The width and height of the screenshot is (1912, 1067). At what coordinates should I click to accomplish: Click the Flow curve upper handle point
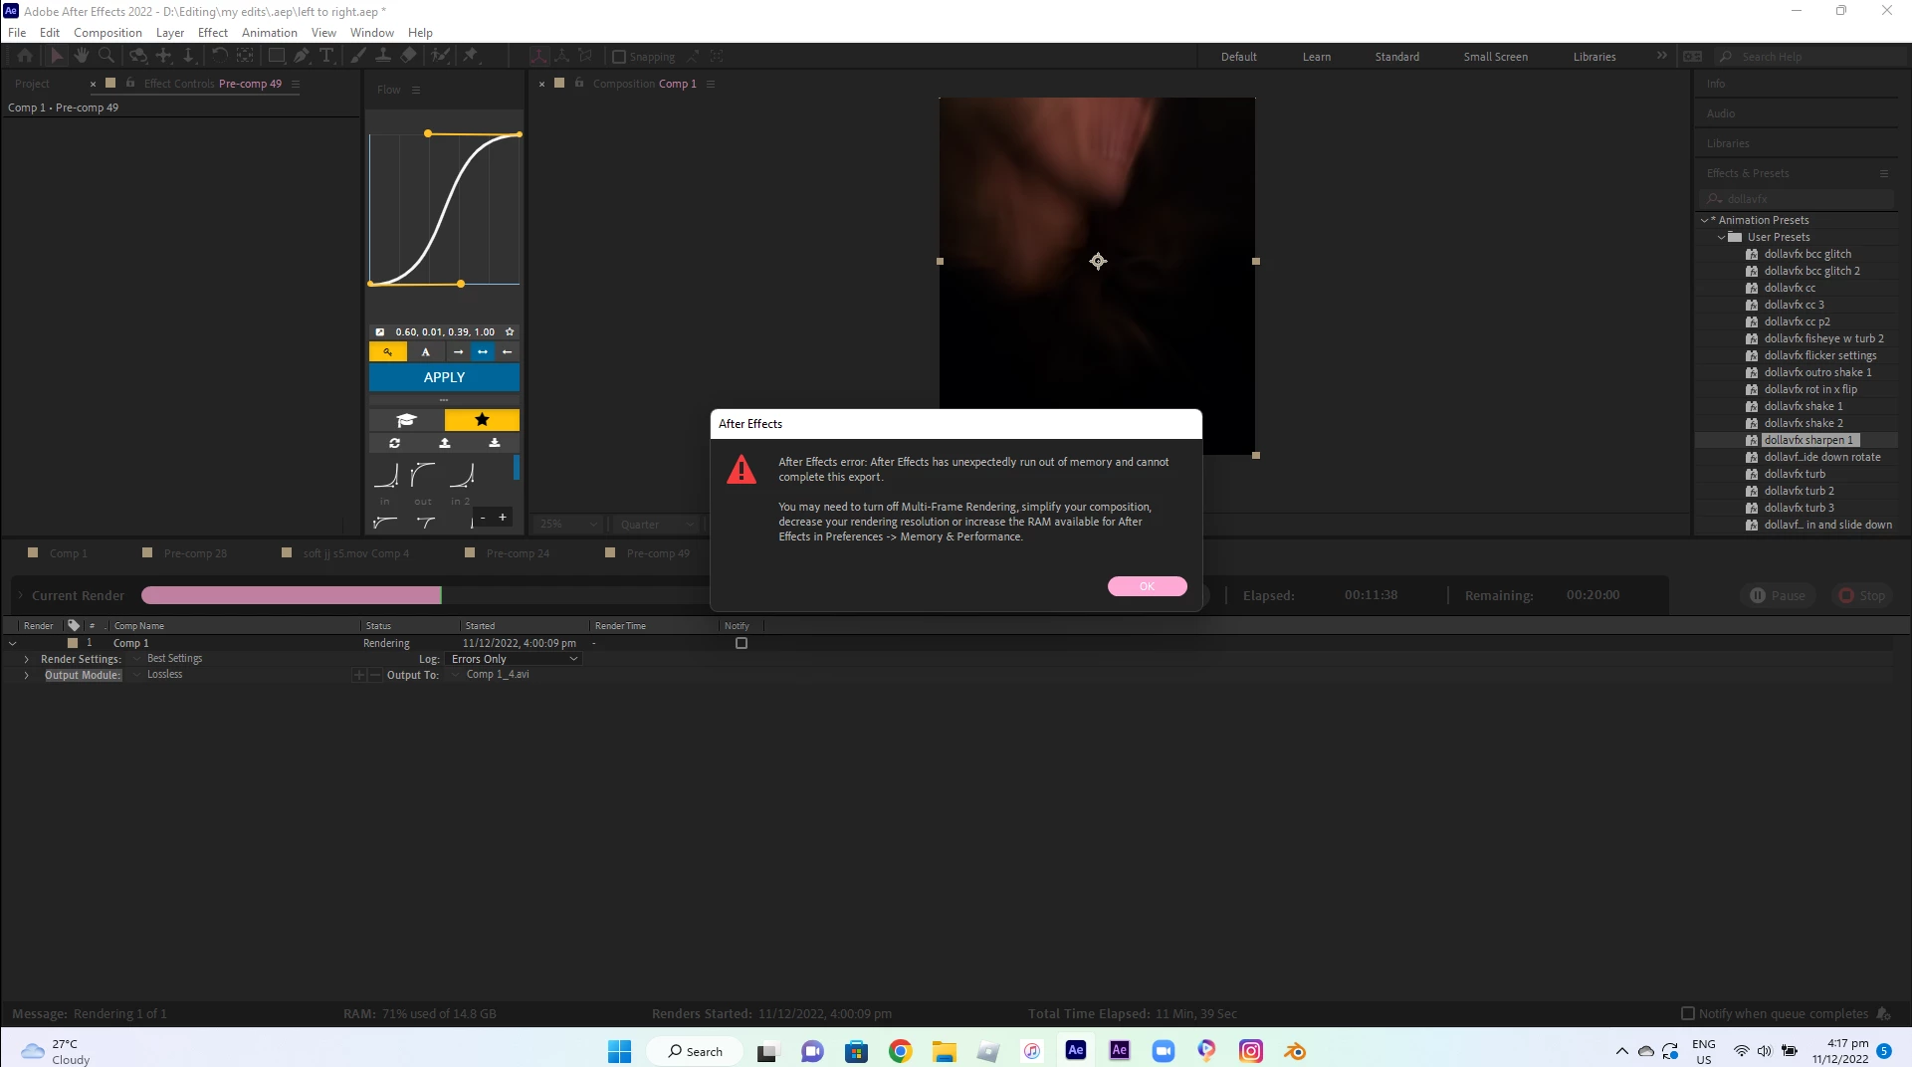click(x=428, y=133)
